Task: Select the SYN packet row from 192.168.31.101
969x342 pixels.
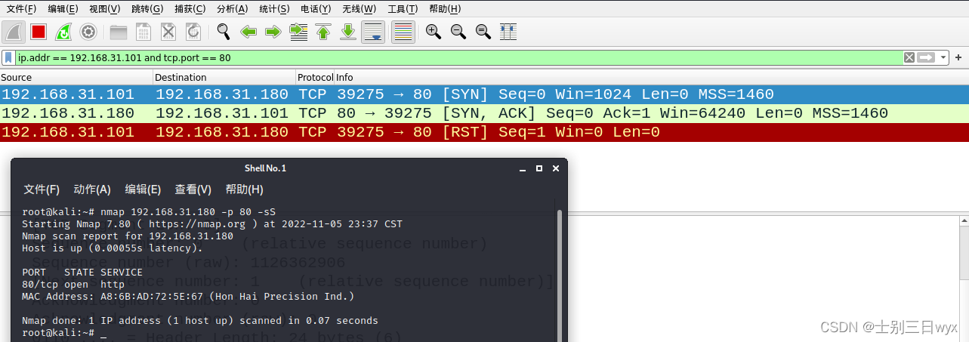Action: click(484, 94)
